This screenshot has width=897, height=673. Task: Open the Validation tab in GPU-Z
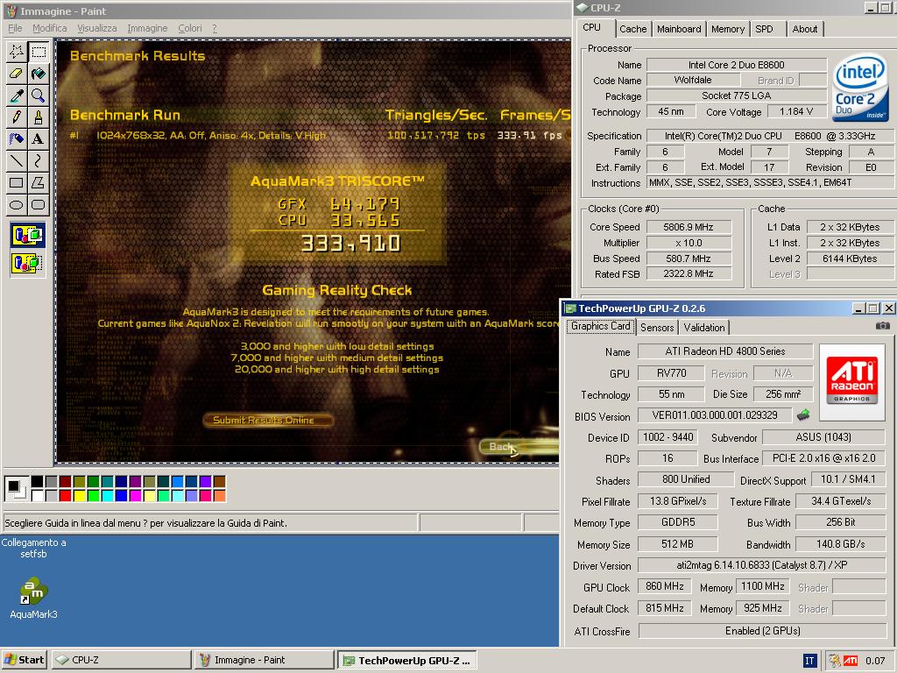tap(704, 328)
